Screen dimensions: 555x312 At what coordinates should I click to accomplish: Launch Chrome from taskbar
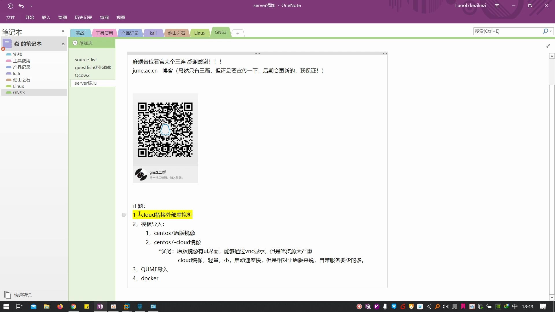pyautogui.click(x=73, y=307)
